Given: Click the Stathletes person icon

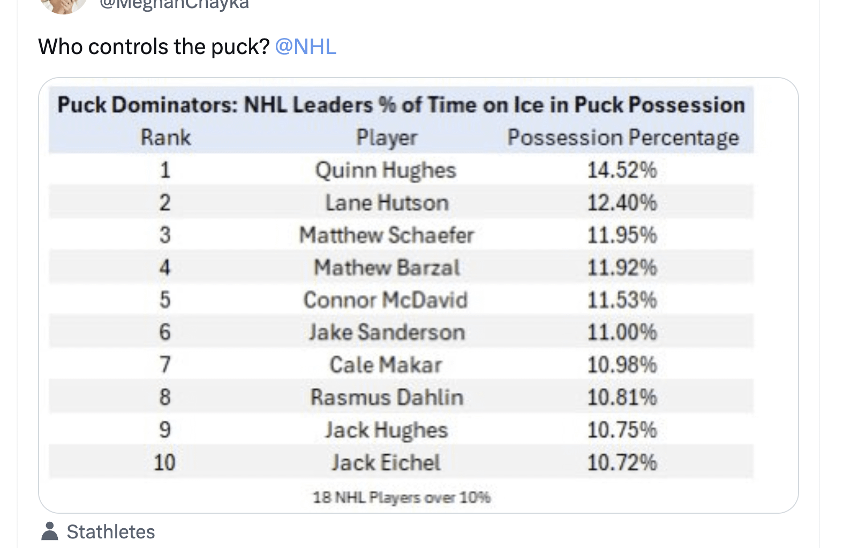Looking at the screenshot, I should click(x=49, y=531).
